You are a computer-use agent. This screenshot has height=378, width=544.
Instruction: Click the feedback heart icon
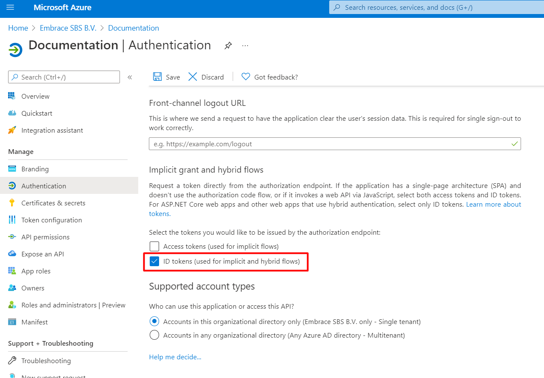(245, 77)
